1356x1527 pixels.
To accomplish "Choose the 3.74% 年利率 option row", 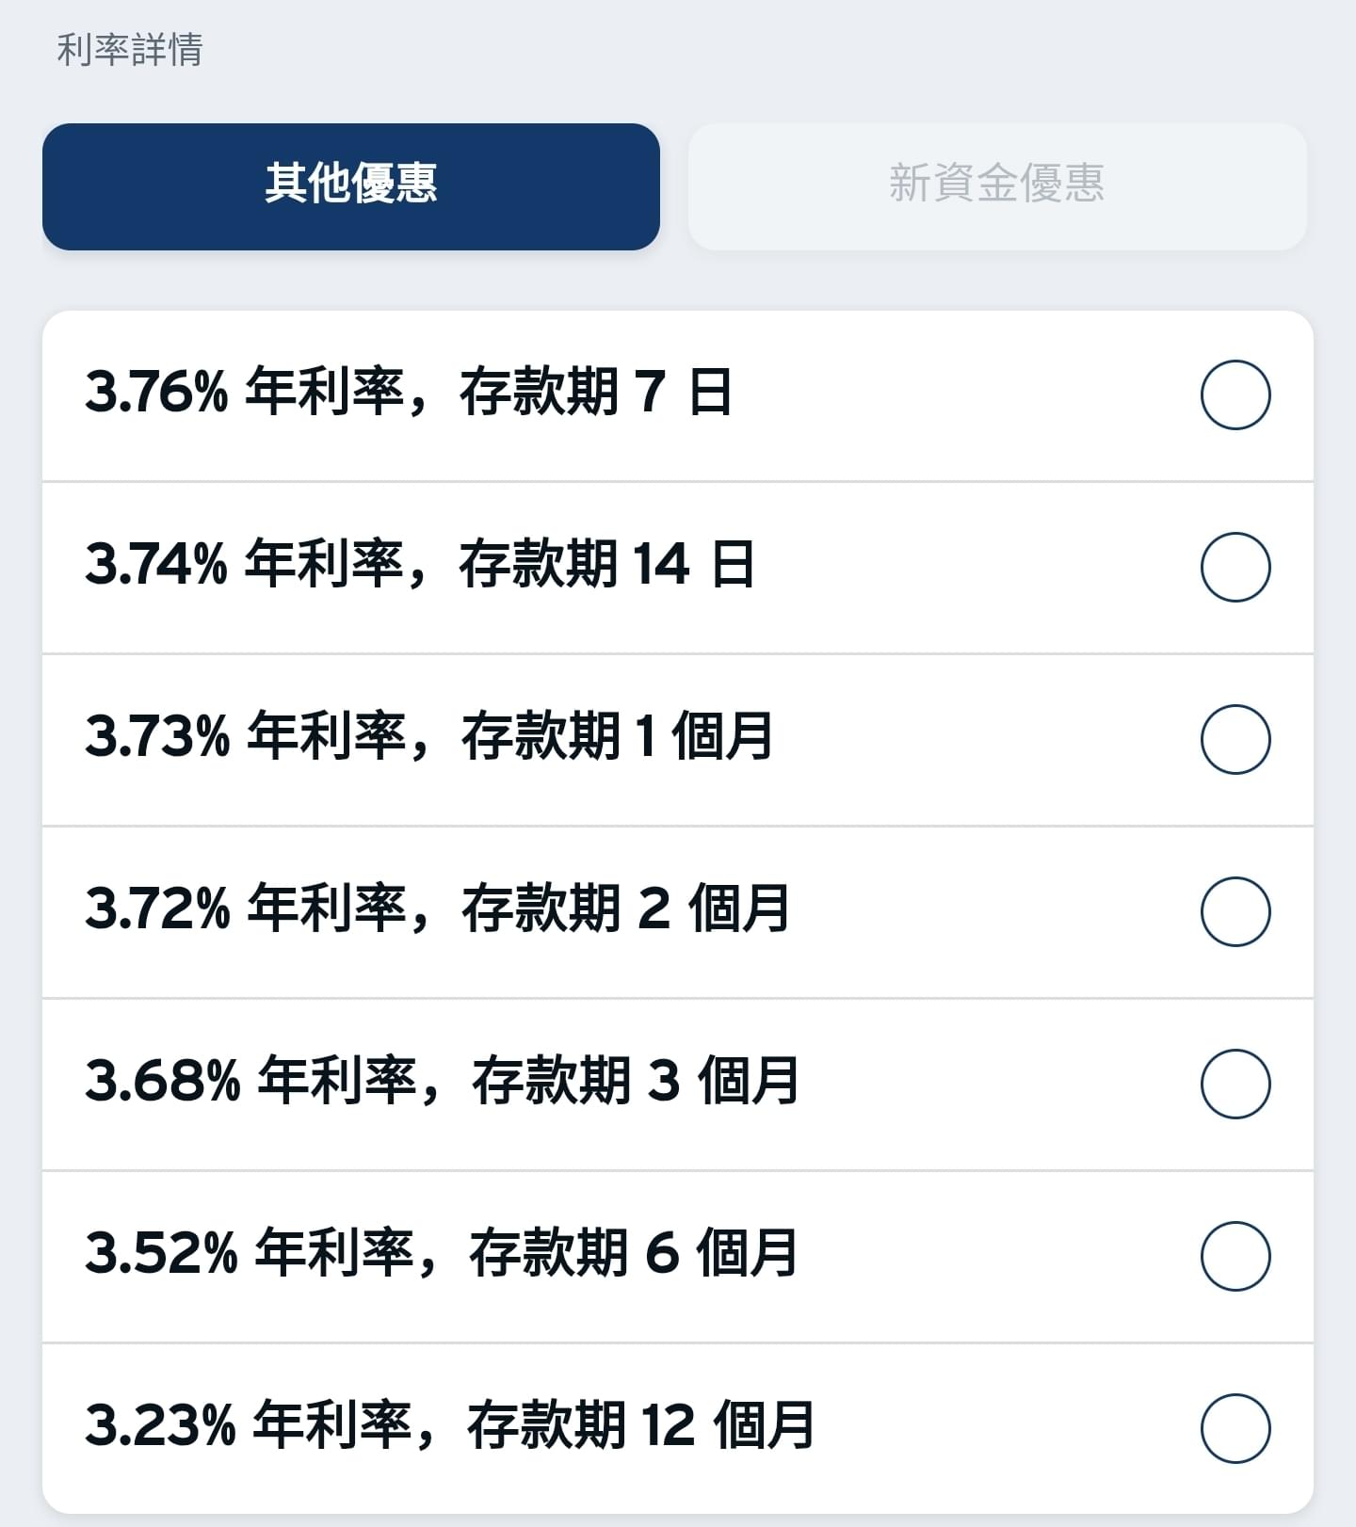I will 678,568.
